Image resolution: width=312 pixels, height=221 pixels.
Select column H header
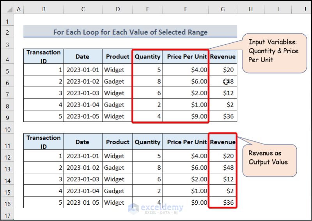pyautogui.click(x=250, y=9)
